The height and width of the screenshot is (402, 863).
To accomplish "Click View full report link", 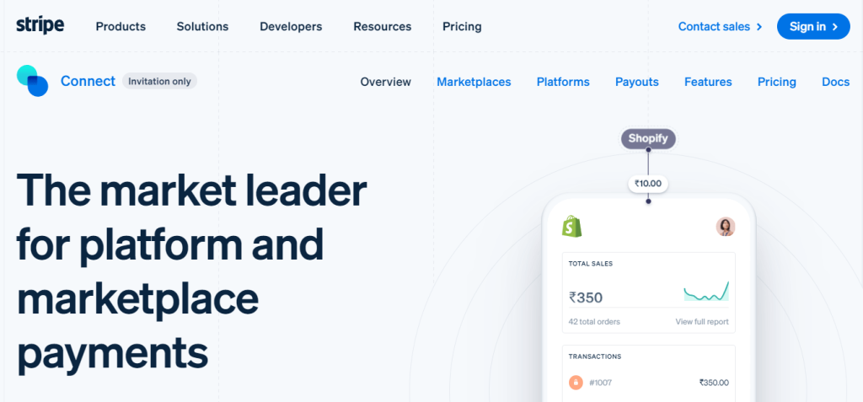I will pyautogui.click(x=702, y=322).
